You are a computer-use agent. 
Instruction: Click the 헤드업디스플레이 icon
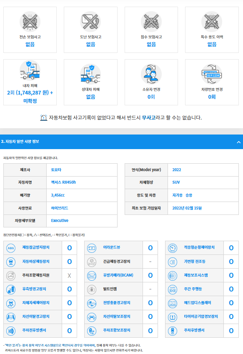[173, 303]
